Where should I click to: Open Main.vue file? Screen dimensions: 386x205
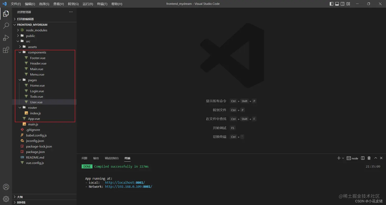point(44,69)
